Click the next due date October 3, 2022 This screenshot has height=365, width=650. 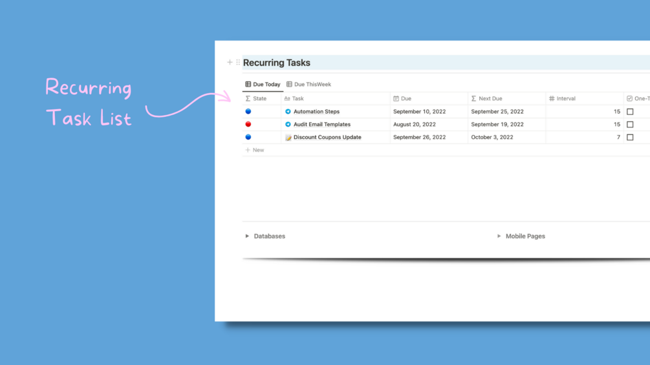(492, 138)
